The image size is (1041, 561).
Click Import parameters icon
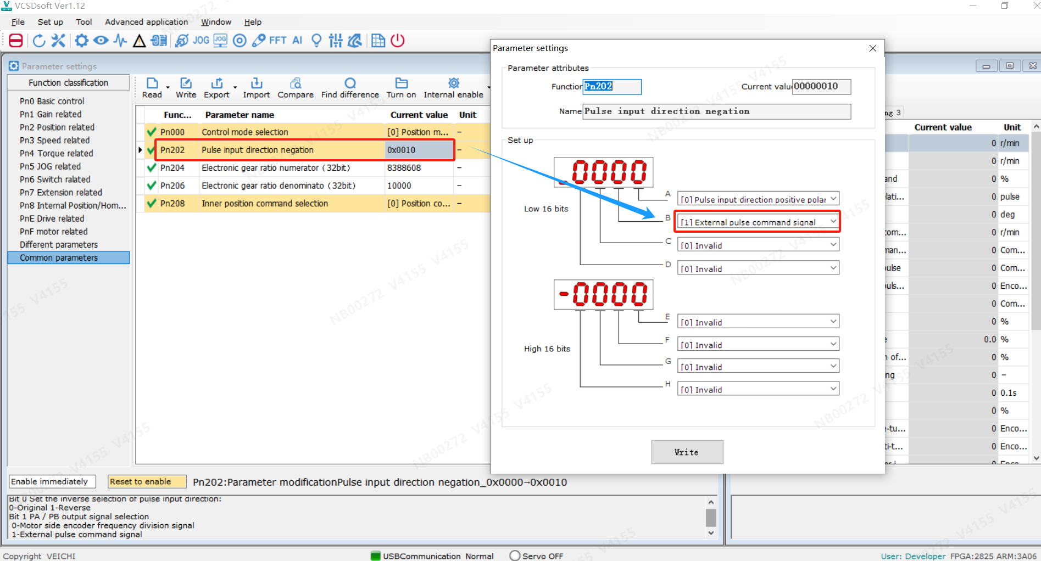click(x=257, y=88)
